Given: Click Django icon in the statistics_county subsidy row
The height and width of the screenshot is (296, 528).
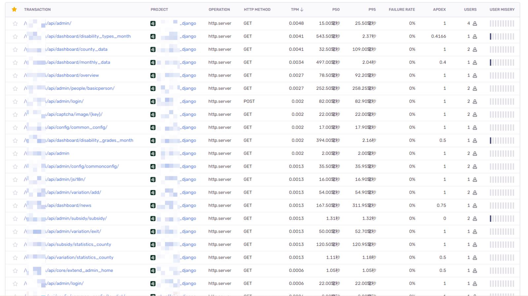Looking at the screenshot, I should coord(153,245).
